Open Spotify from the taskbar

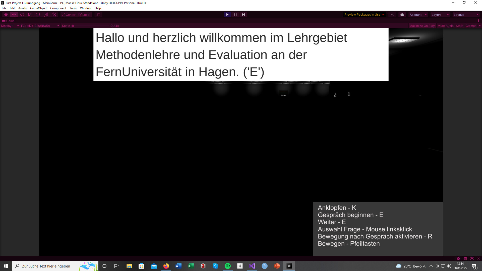click(x=228, y=266)
